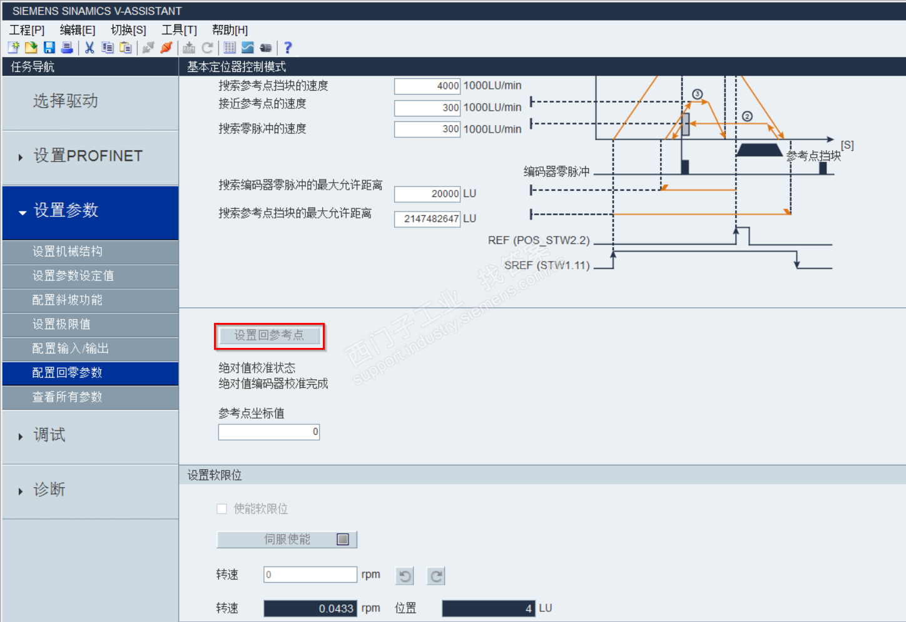Select 配置输入/输出 in the navigation
The image size is (906, 622).
click(90, 349)
